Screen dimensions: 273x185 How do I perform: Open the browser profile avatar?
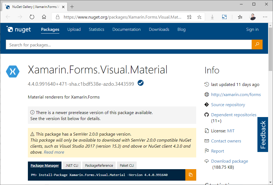coord(253,17)
